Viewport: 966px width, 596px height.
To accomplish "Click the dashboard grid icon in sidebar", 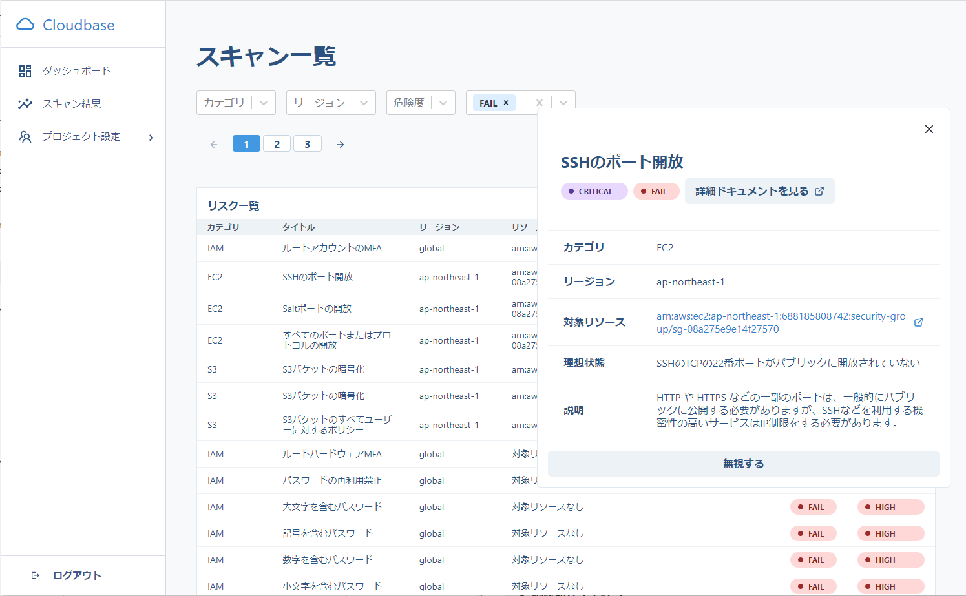I will point(25,71).
